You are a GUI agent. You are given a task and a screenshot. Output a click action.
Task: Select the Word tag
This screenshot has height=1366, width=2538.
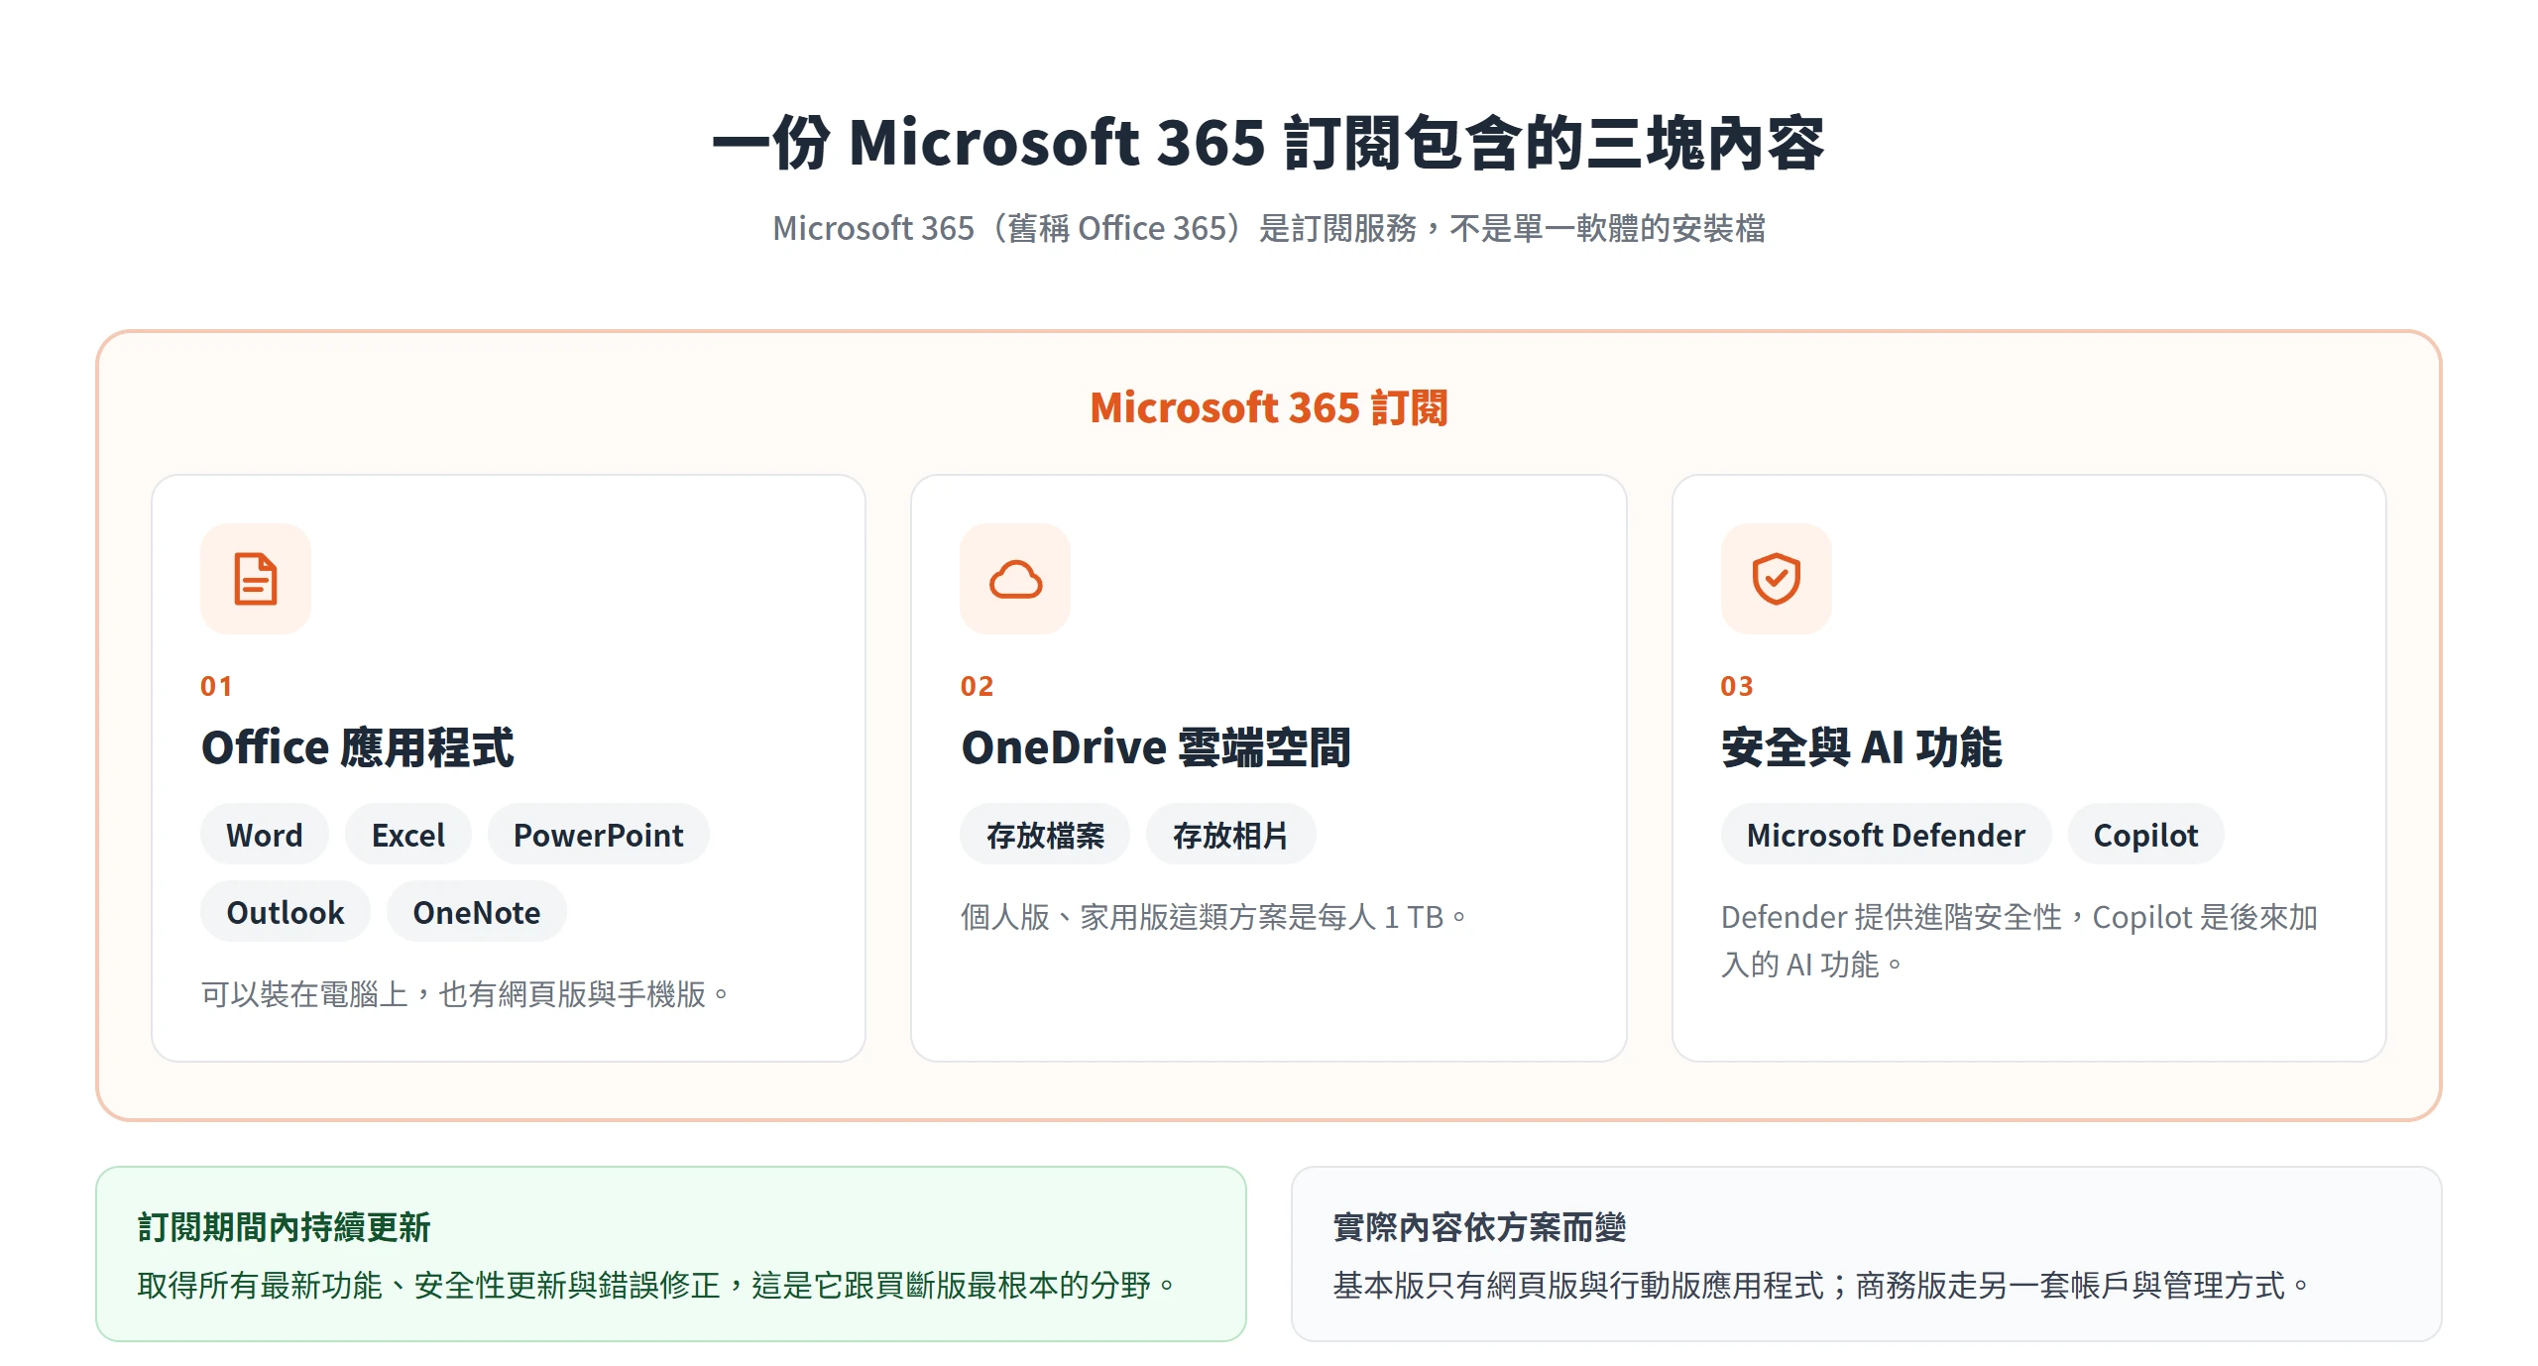tap(265, 835)
